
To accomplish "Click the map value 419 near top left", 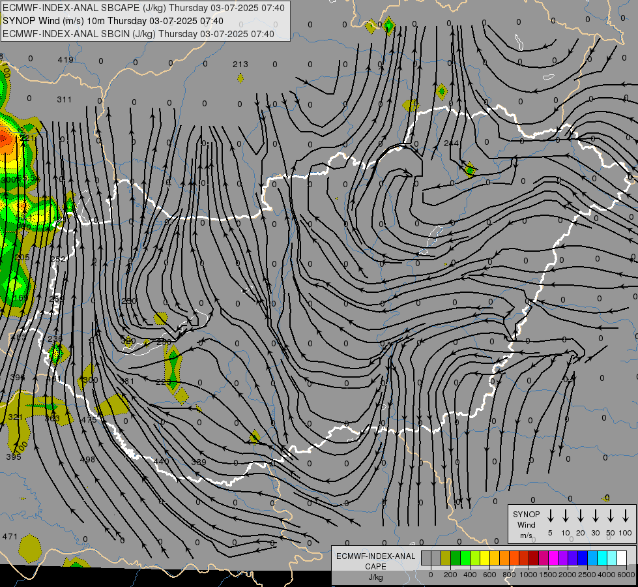I will coord(66,60).
